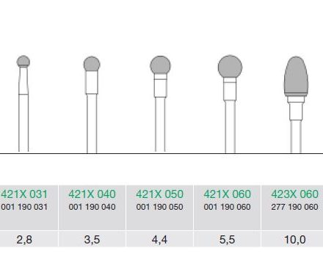This screenshot has width=323, height=264.
Task: Open product code 421X 040
Action: click(x=92, y=194)
